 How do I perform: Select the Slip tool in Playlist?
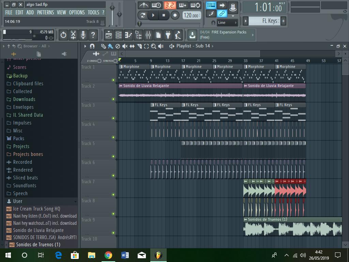coord(132,46)
